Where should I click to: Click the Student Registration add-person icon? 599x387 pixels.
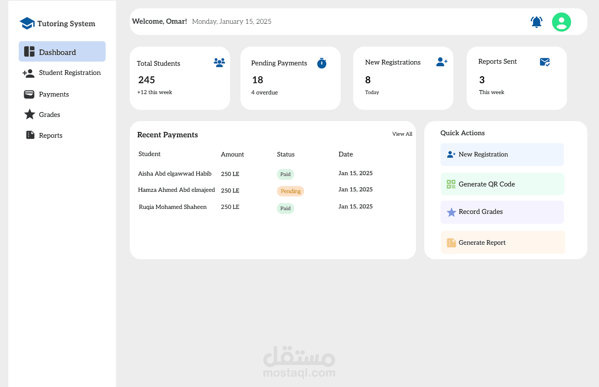29,73
